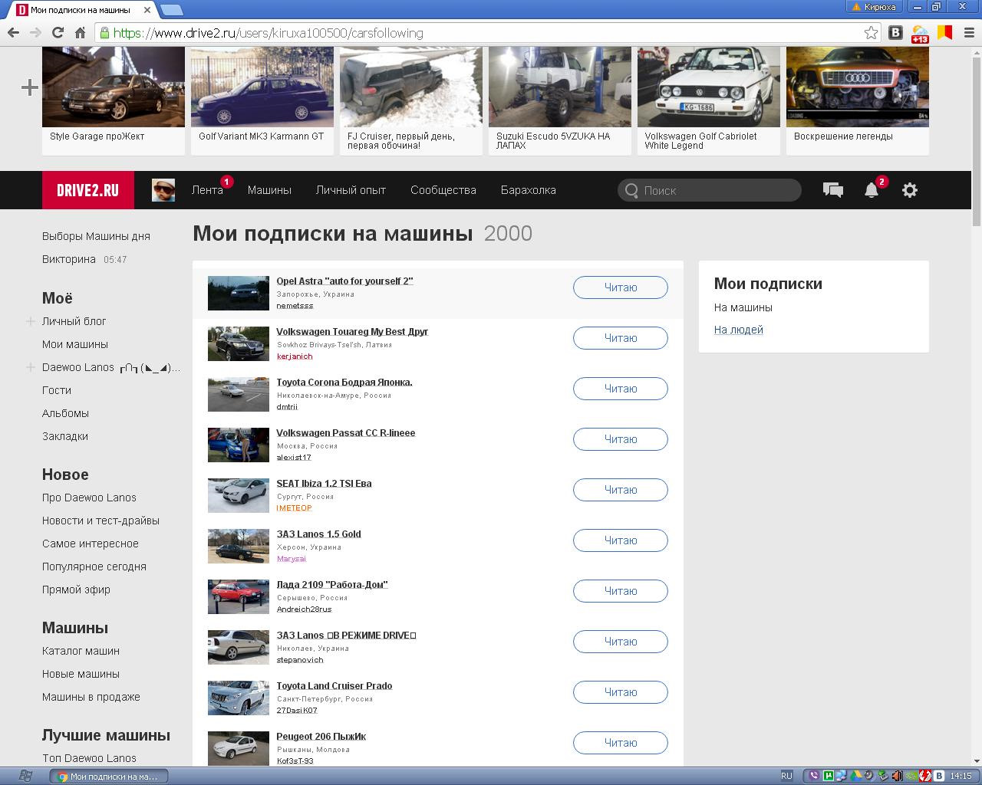Open settings gear icon in DRIVE2 header
Viewport: 982px width, 785px height.
pos(910,190)
